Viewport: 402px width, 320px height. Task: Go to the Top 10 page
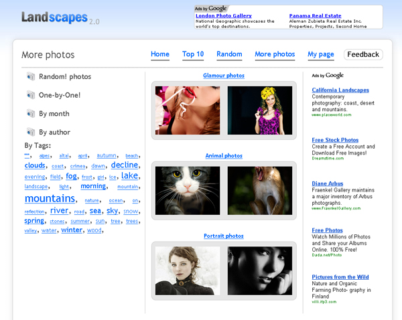tap(193, 54)
